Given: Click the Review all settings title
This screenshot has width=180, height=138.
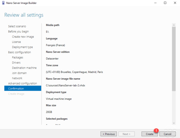Looking at the screenshot, I should [x=24, y=15].
